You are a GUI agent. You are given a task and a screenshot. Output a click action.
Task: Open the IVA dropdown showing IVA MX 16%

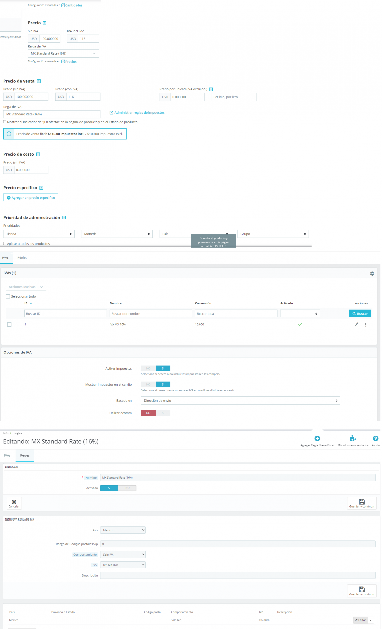click(123, 565)
